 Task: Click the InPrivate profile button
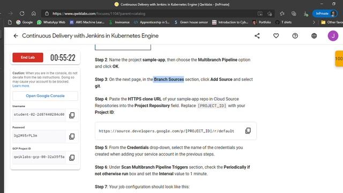[x=325, y=13]
